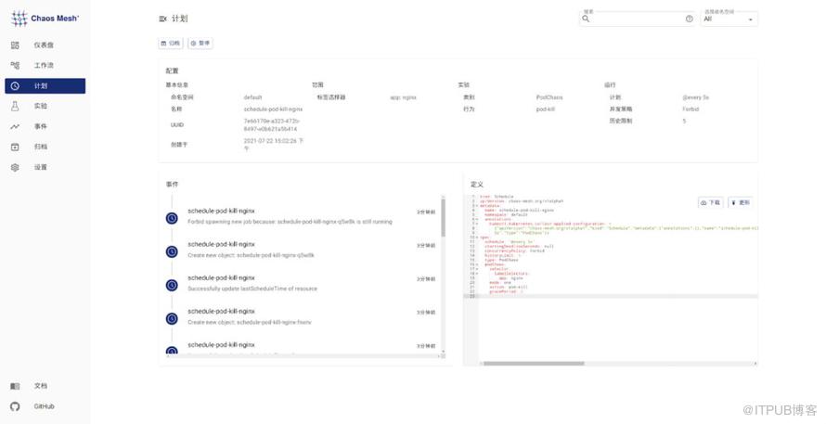
Task: Select the label selector value app: nginx
Action: click(x=403, y=97)
